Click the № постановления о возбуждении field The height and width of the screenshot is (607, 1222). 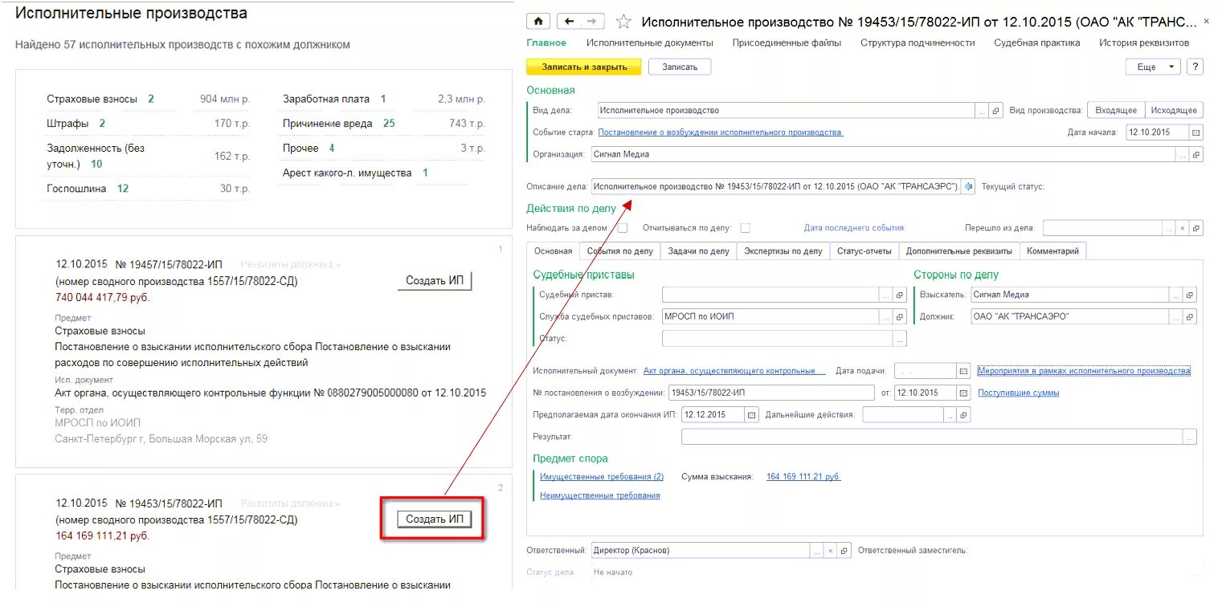771,393
